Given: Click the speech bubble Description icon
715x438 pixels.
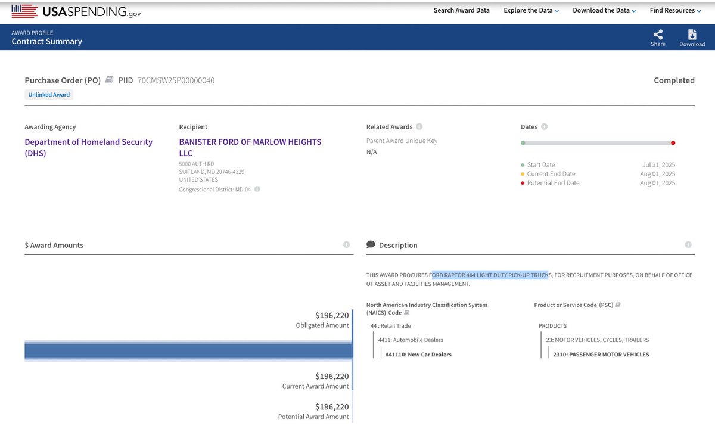Looking at the screenshot, I should click(371, 244).
